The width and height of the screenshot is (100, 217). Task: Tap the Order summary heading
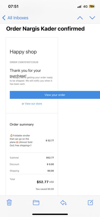[x=22, y=125]
